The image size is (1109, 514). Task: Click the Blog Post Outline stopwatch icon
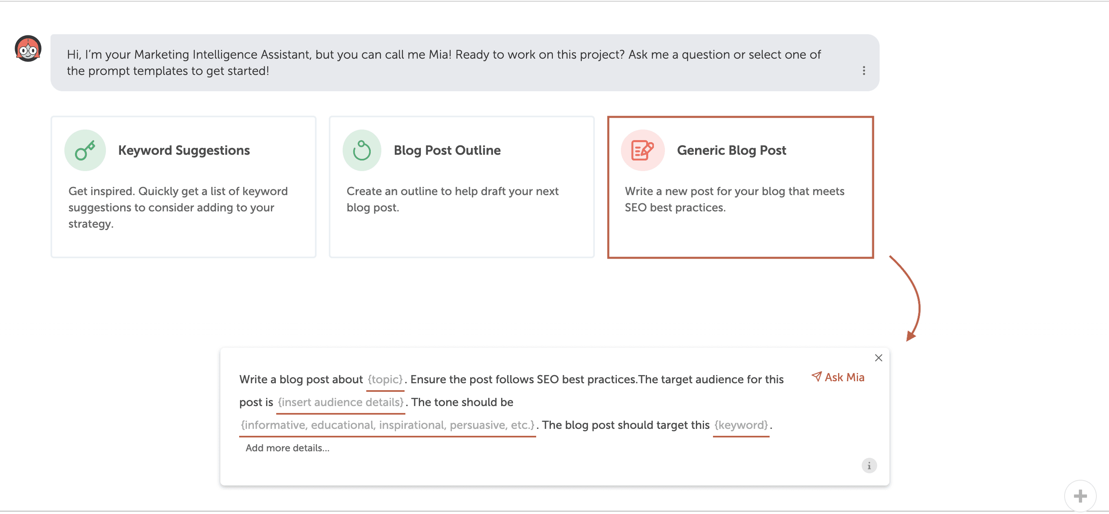[362, 150]
